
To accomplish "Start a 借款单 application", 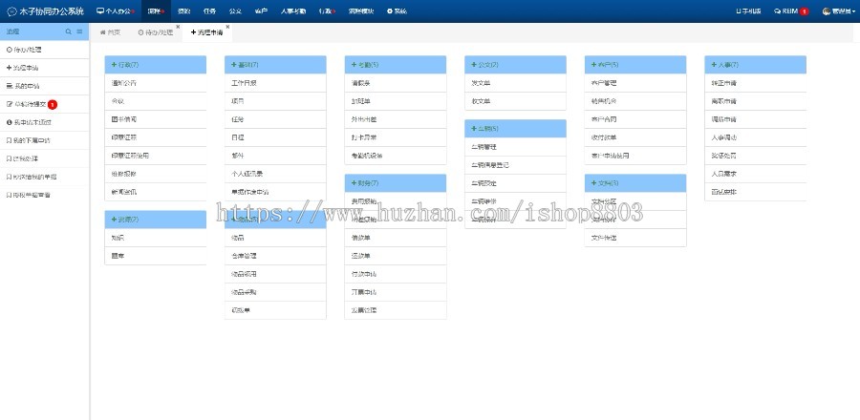I will point(396,238).
